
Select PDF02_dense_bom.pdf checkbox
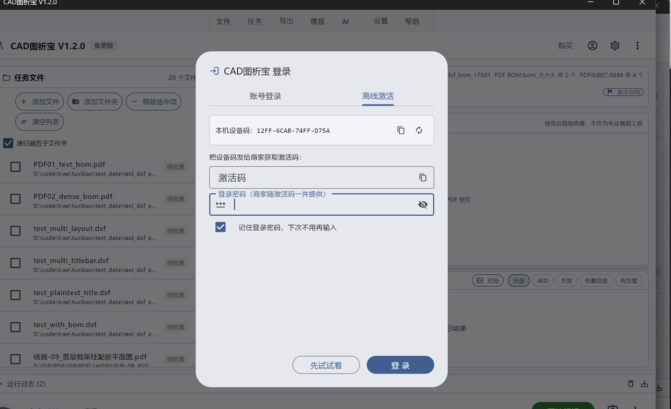(x=15, y=199)
